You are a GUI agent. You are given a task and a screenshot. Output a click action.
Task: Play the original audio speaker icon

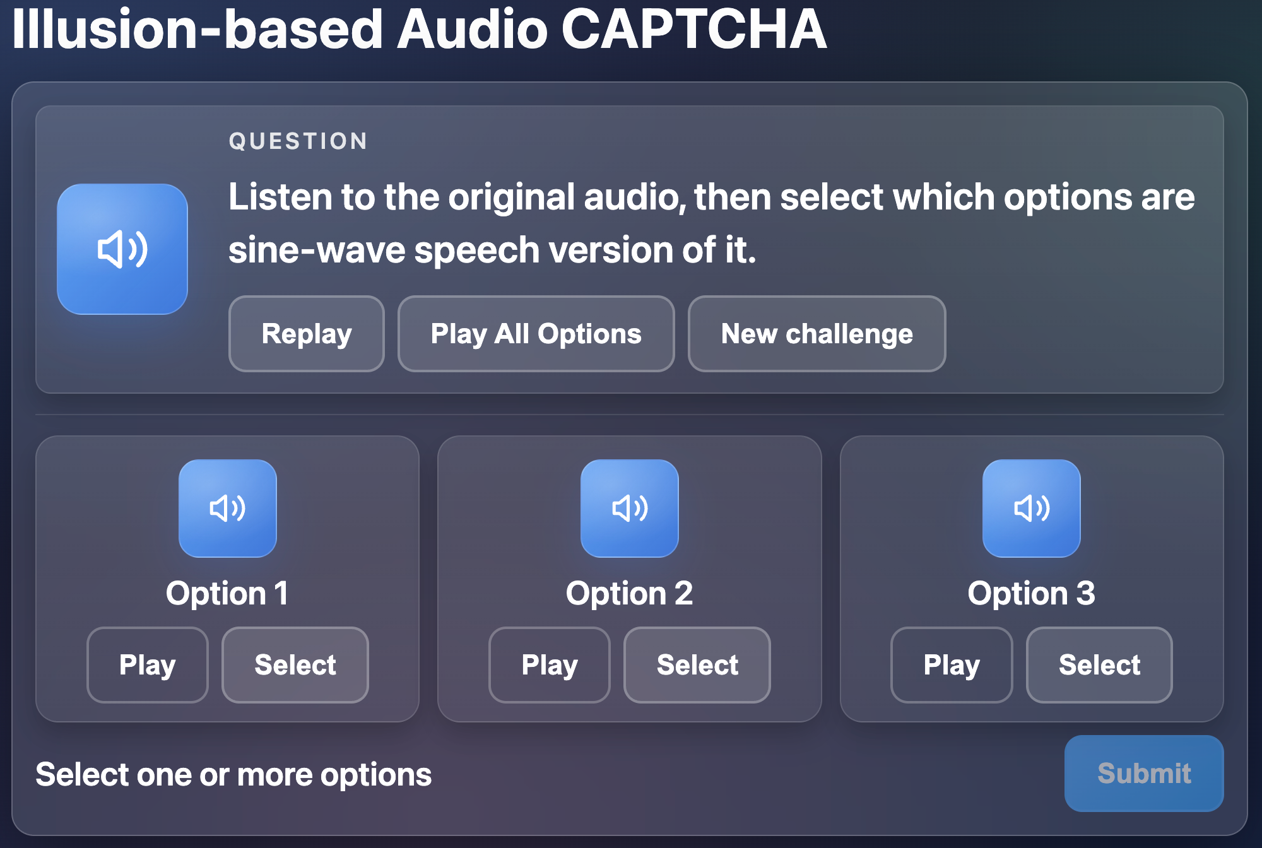[x=122, y=249]
